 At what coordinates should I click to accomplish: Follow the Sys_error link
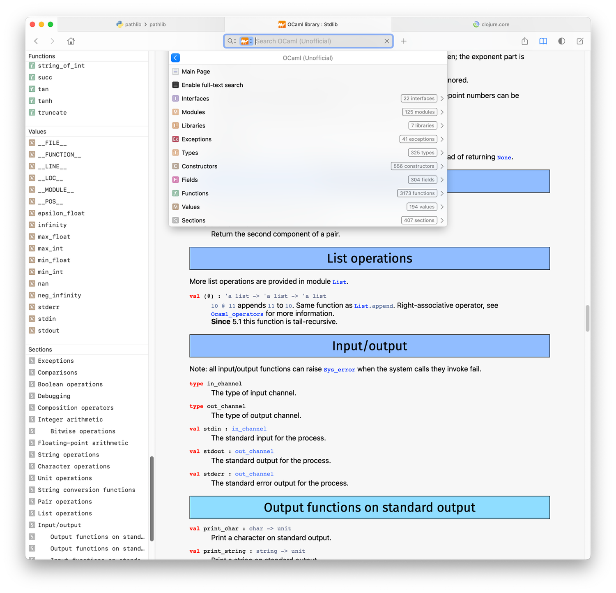[x=339, y=370]
